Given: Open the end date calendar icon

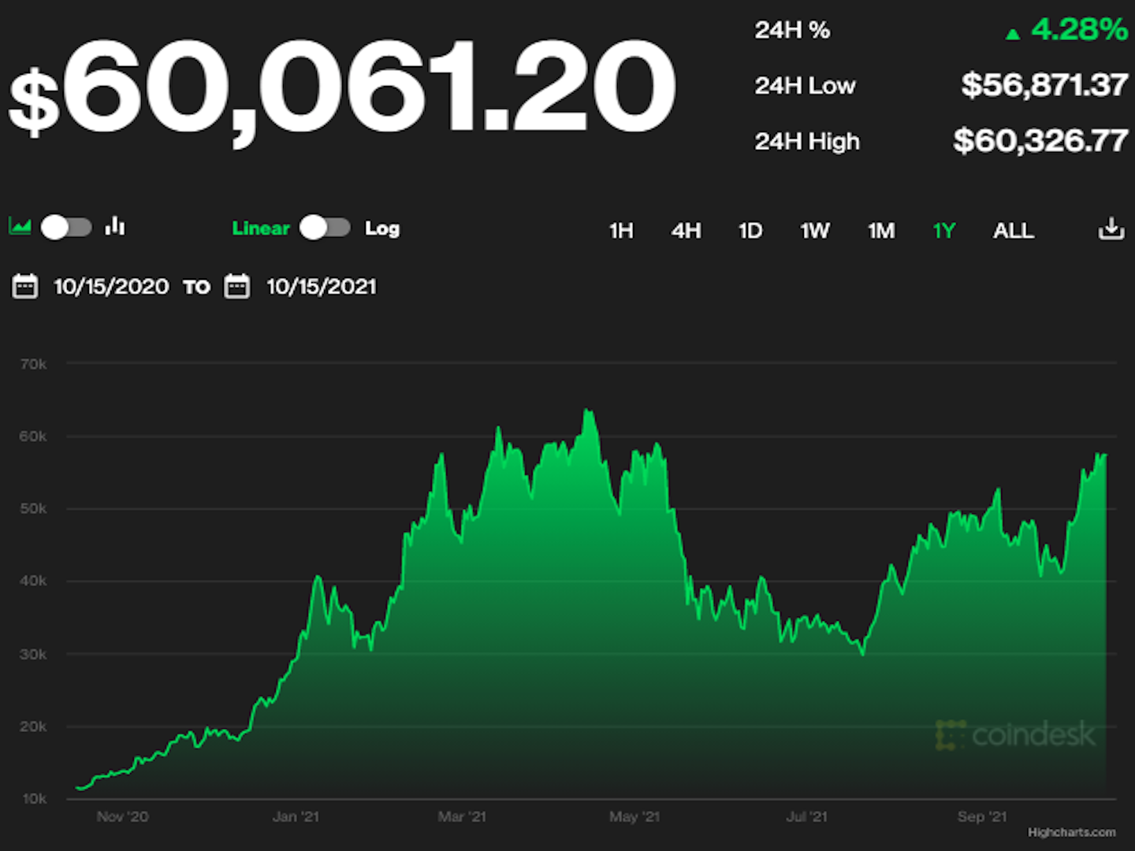Looking at the screenshot, I should pos(237,286).
